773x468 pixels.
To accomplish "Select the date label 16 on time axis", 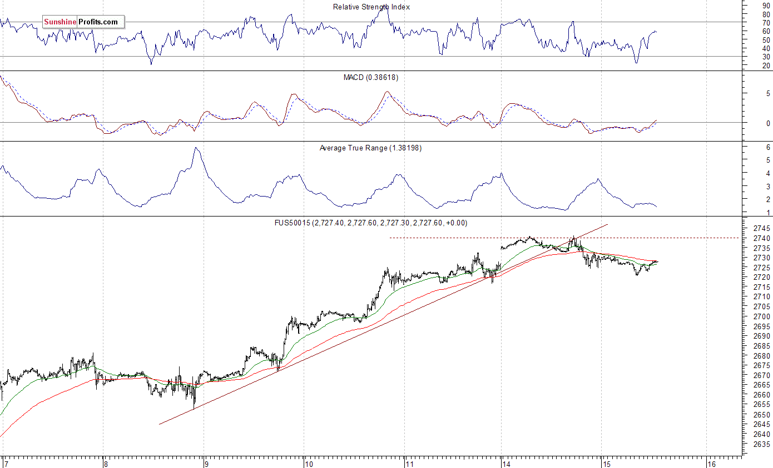I will coord(711,463).
